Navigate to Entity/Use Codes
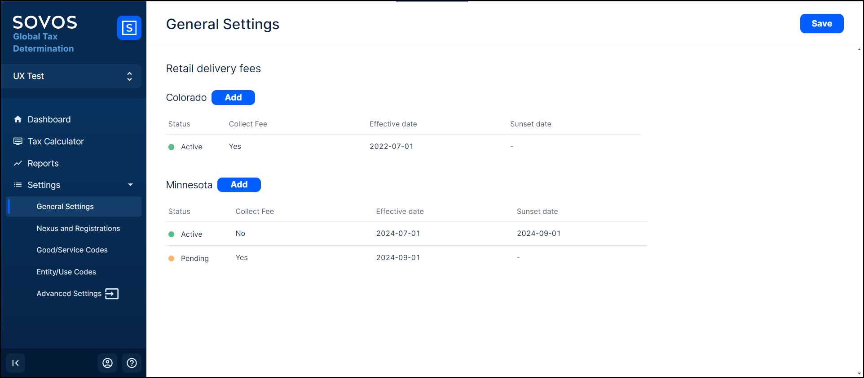 coord(66,272)
